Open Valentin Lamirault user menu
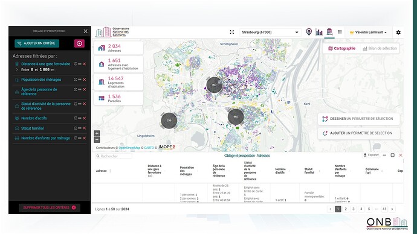 click(368, 33)
